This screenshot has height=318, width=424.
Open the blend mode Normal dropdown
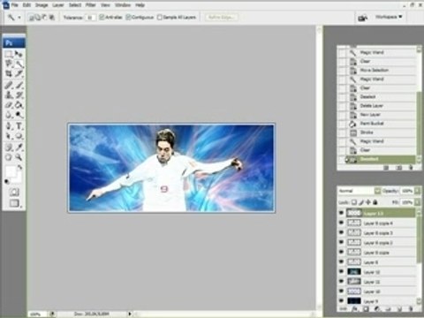(360, 191)
